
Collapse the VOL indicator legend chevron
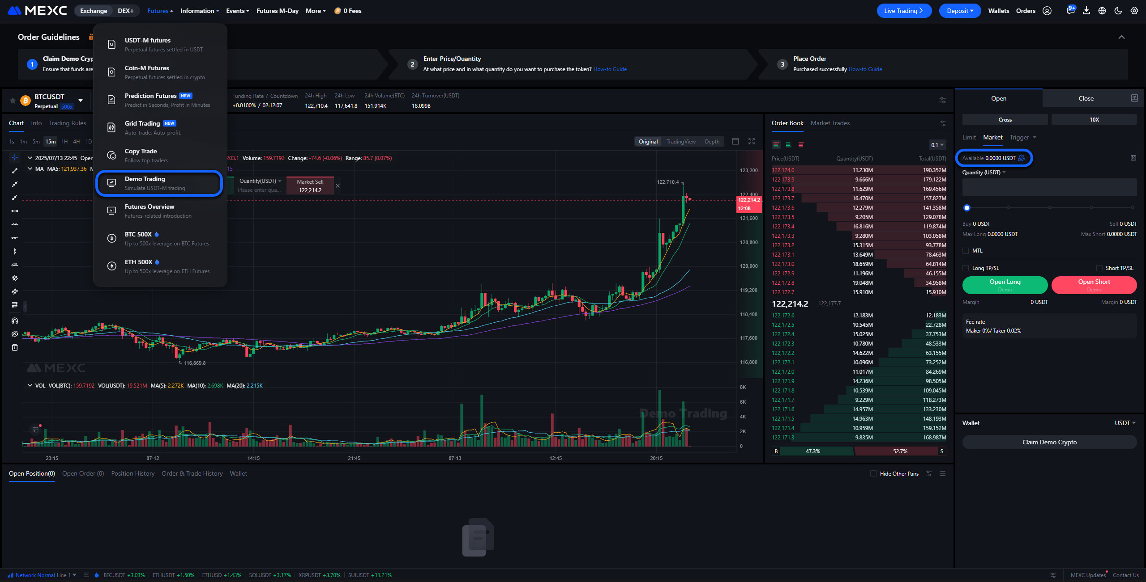[x=30, y=385]
